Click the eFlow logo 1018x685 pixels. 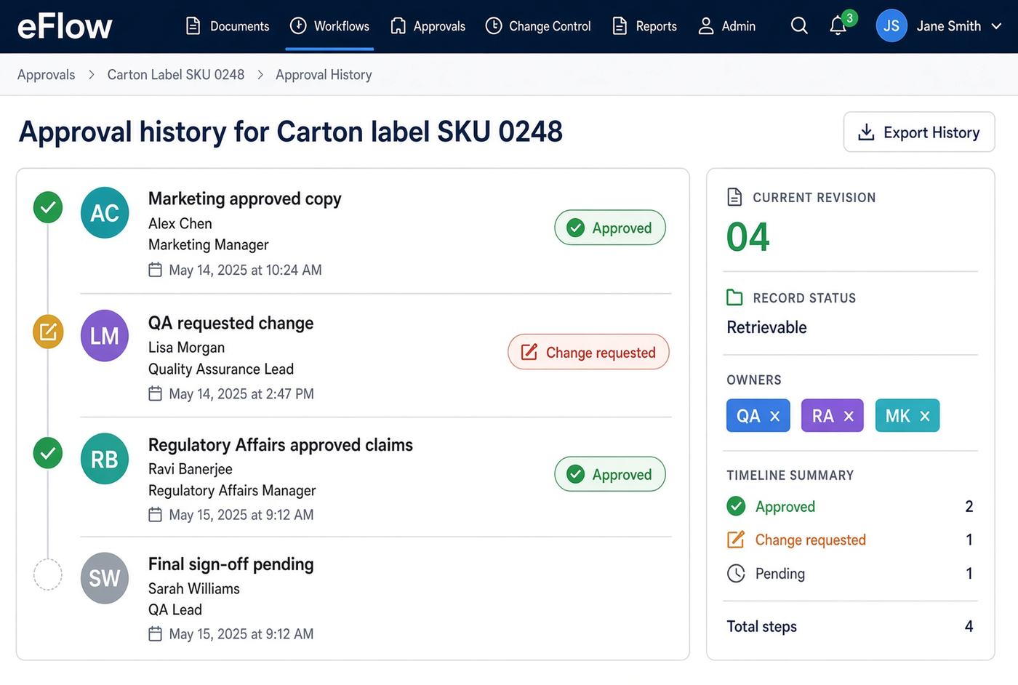65,26
